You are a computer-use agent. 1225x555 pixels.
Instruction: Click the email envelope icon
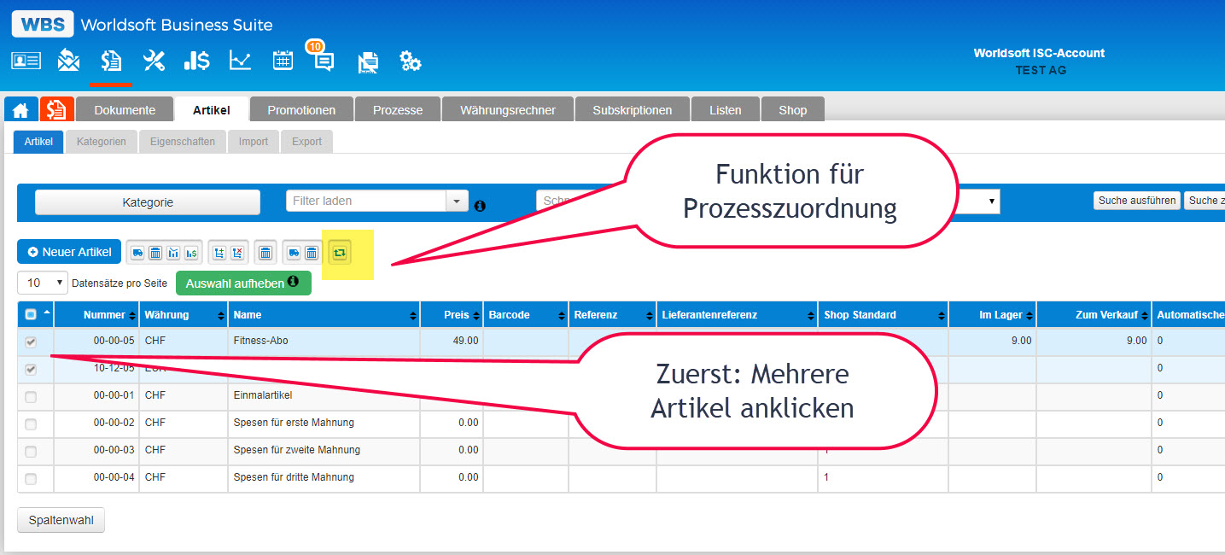click(68, 61)
